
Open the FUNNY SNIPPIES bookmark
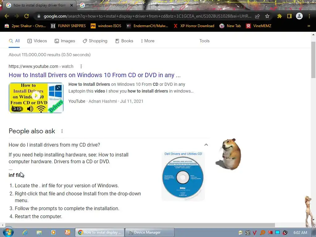68,26
